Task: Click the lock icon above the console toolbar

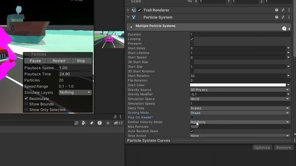Action: pyautogui.click(x=115, y=117)
